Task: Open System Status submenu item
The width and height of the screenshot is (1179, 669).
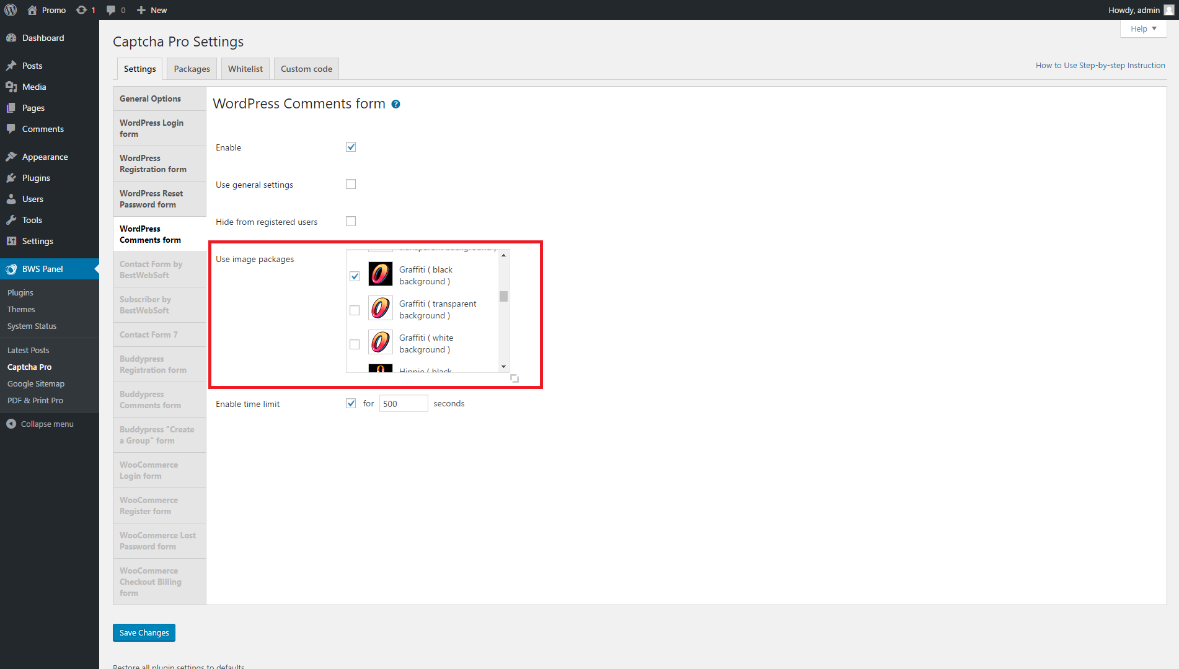Action: pyautogui.click(x=32, y=326)
